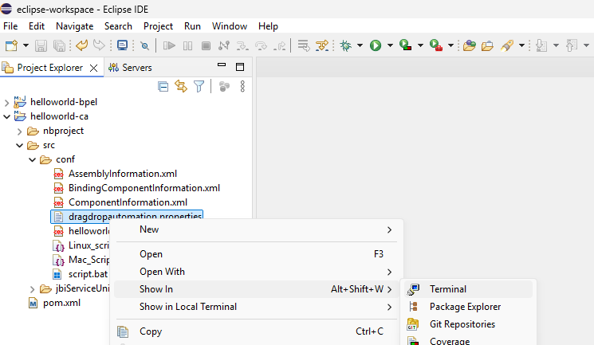Select ComponentInformation.xml file

tap(128, 202)
